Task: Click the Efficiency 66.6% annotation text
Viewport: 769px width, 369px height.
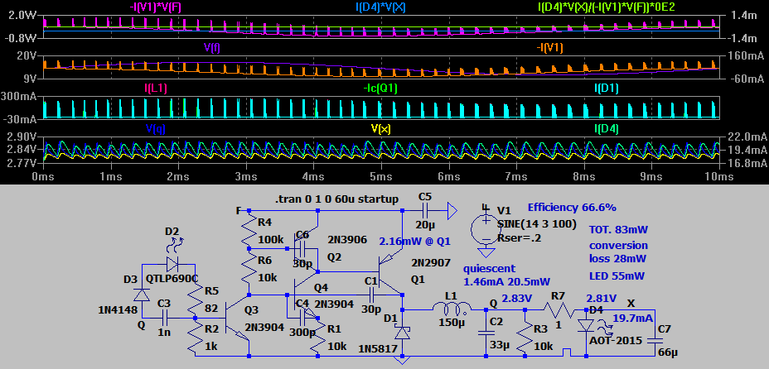Action: pos(572,208)
